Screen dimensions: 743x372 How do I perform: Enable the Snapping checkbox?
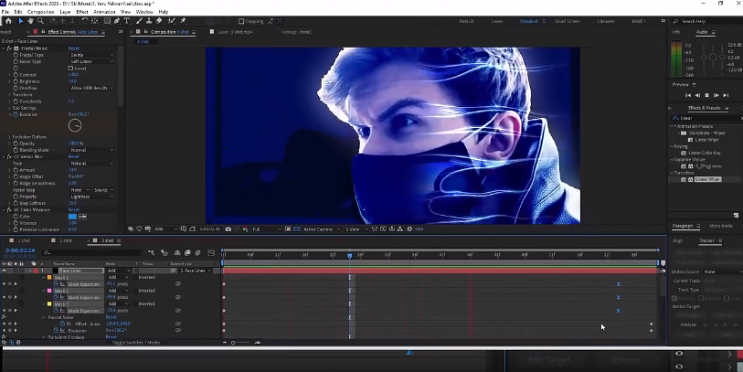241,21
